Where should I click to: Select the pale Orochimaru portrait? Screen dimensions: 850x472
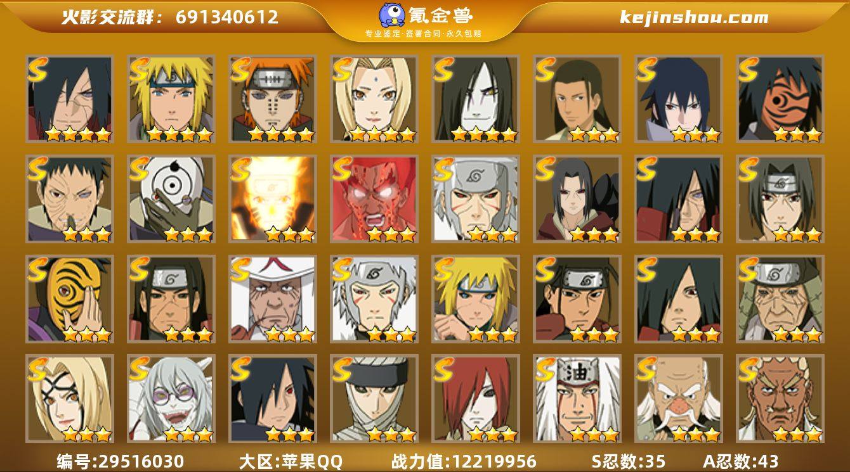tap(475, 99)
